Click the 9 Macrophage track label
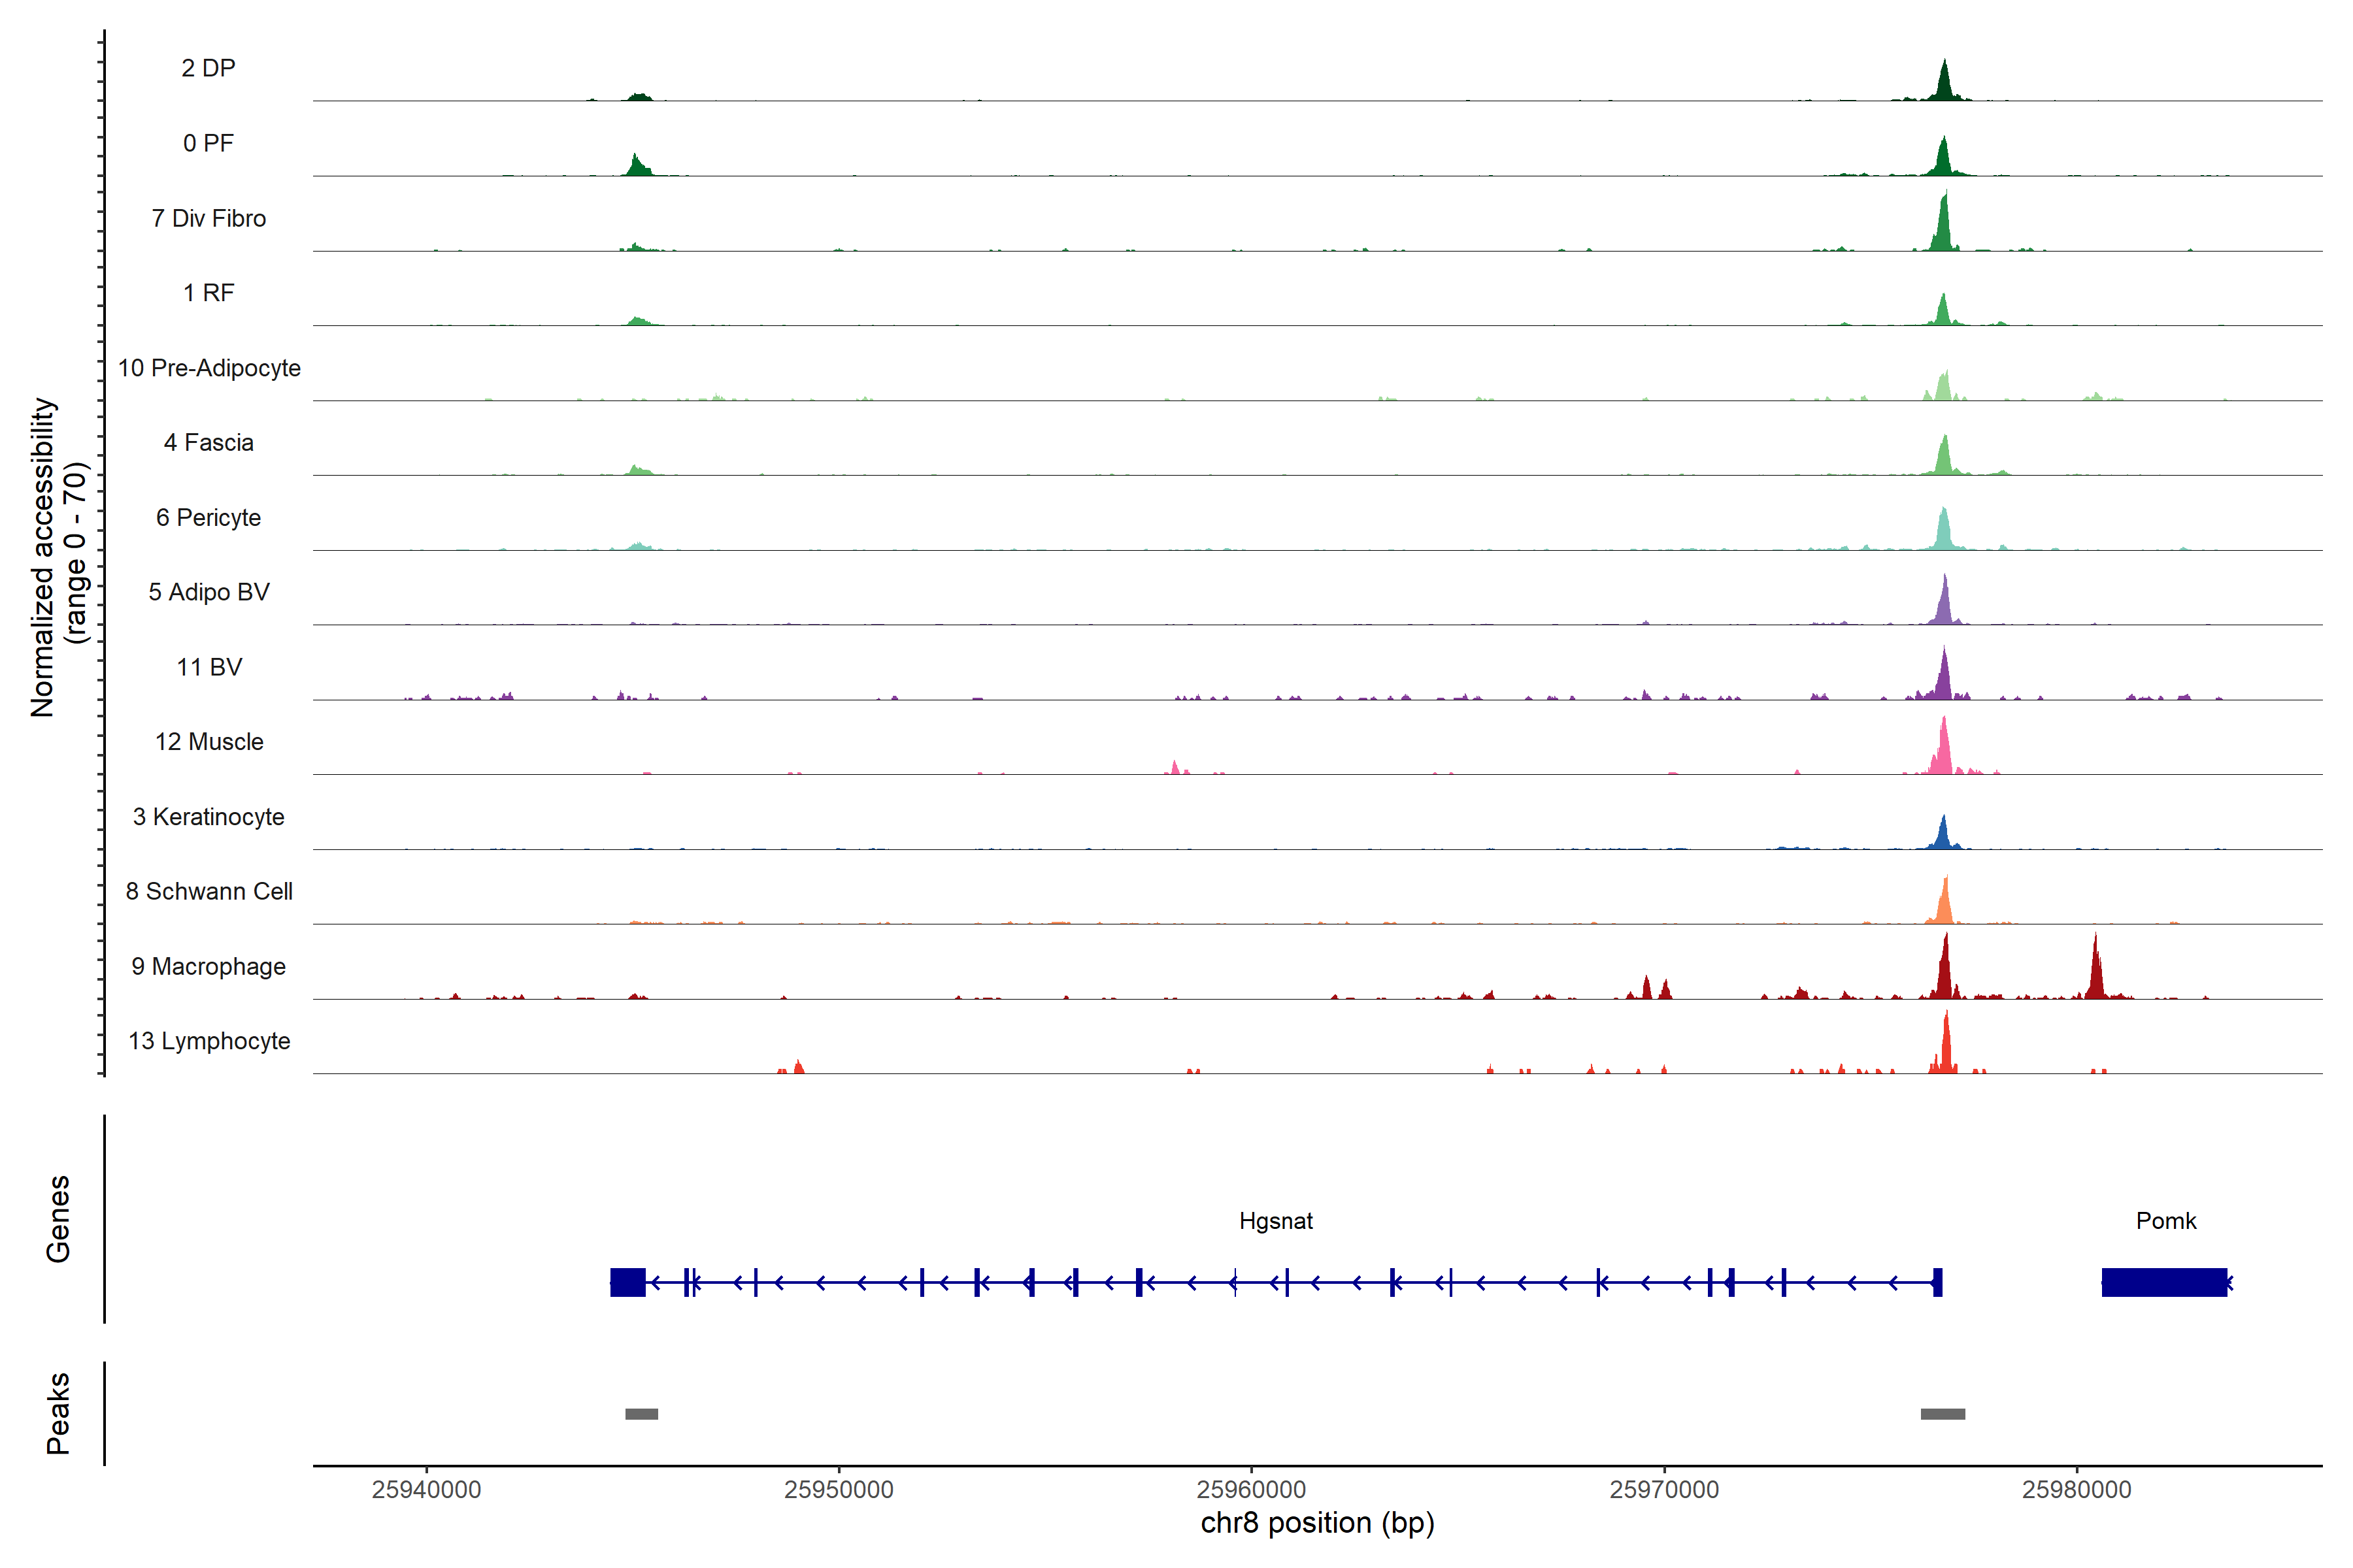Image resolution: width=2353 pixels, height=1568 pixels. (x=208, y=966)
